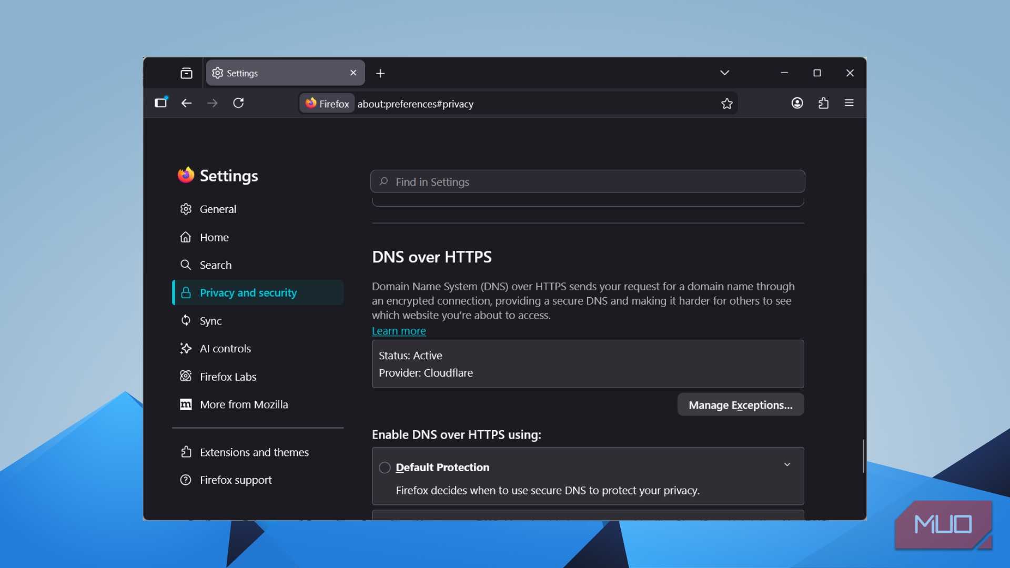Select Privacy and security category
The width and height of the screenshot is (1010, 568).
tap(258, 292)
